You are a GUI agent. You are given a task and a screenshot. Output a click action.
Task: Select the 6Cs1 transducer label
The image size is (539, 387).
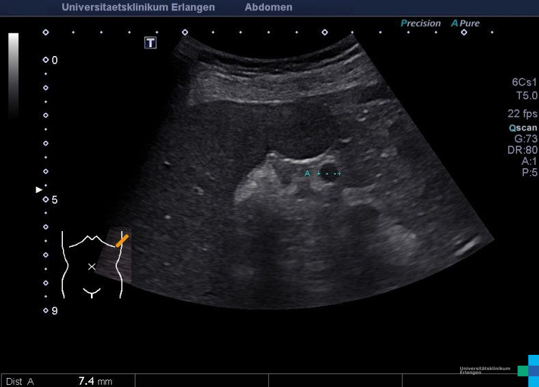coord(524,82)
